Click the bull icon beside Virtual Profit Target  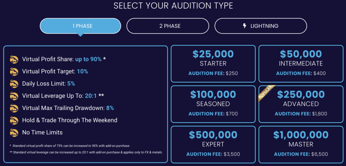14,72
